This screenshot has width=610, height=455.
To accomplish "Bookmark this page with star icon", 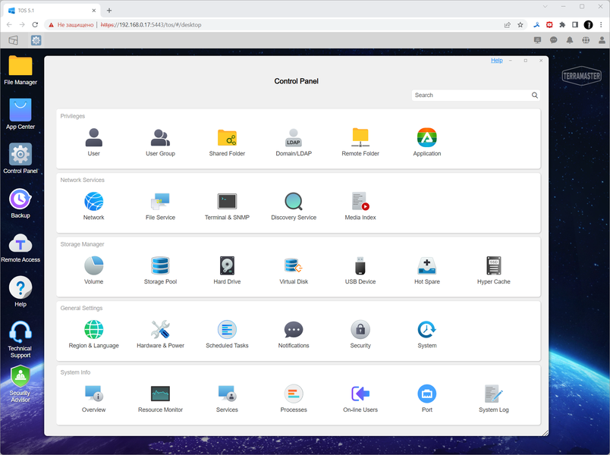I will coord(520,25).
